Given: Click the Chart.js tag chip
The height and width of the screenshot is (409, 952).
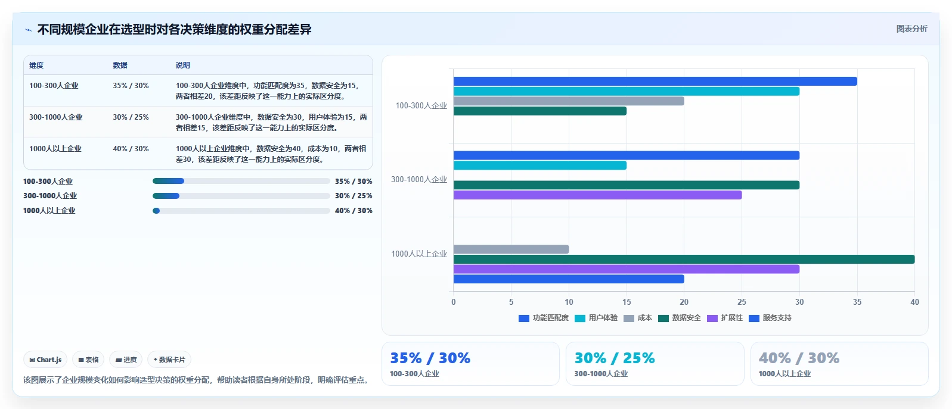Looking at the screenshot, I should pyautogui.click(x=45, y=360).
